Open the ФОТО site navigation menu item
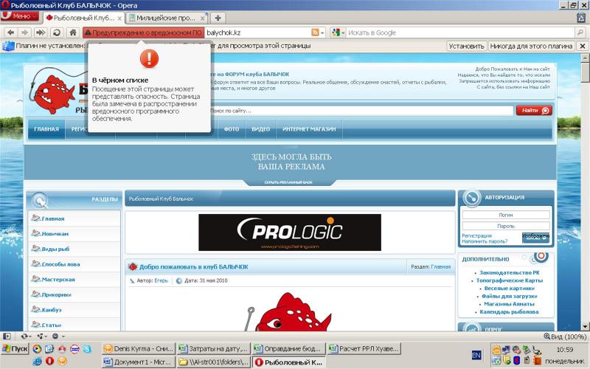 (232, 129)
